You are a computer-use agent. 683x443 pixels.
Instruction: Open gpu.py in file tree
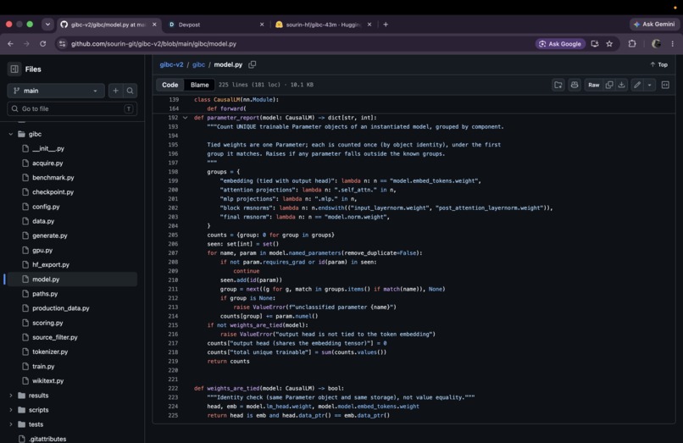(x=42, y=250)
